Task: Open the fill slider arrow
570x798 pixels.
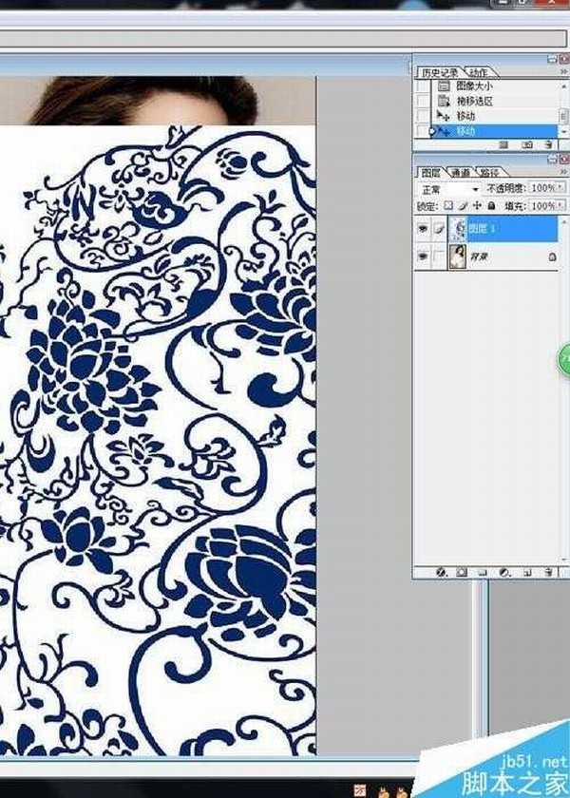Action: (x=561, y=205)
